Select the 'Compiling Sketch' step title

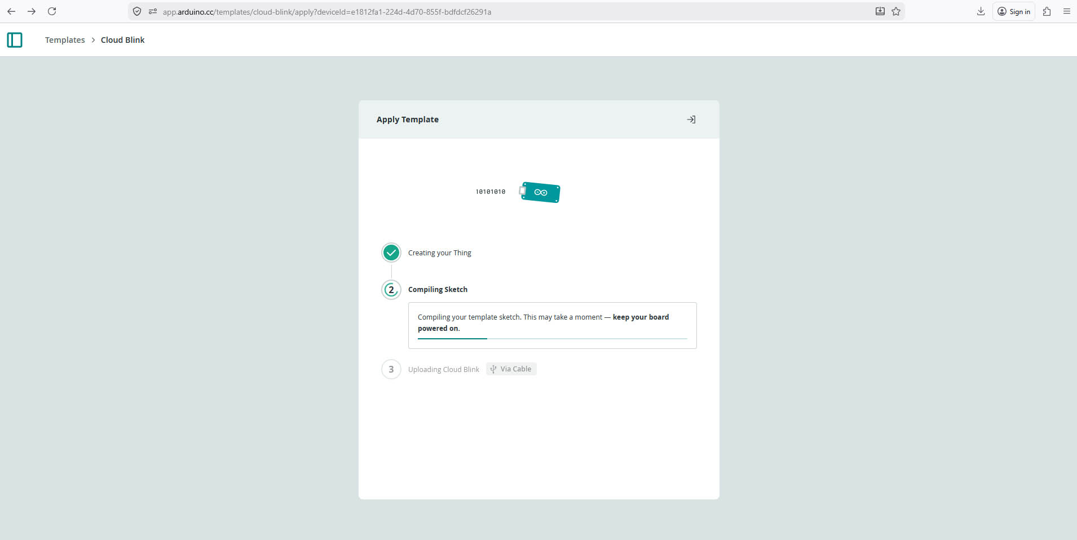click(x=438, y=290)
